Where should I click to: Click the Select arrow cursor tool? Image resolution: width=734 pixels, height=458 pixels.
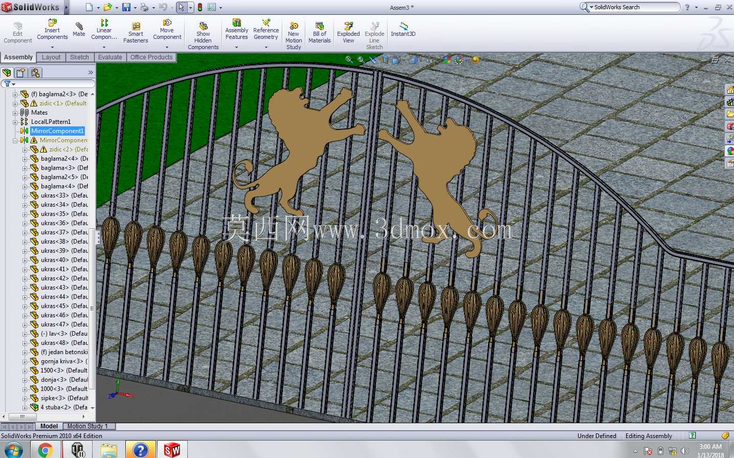(181, 7)
